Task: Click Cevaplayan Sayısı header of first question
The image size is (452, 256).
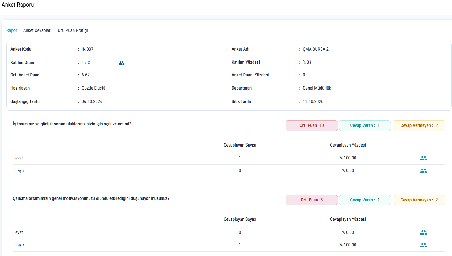Action: [240, 145]
